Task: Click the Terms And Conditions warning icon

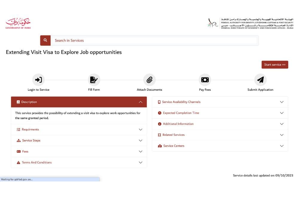Action: 18,162
